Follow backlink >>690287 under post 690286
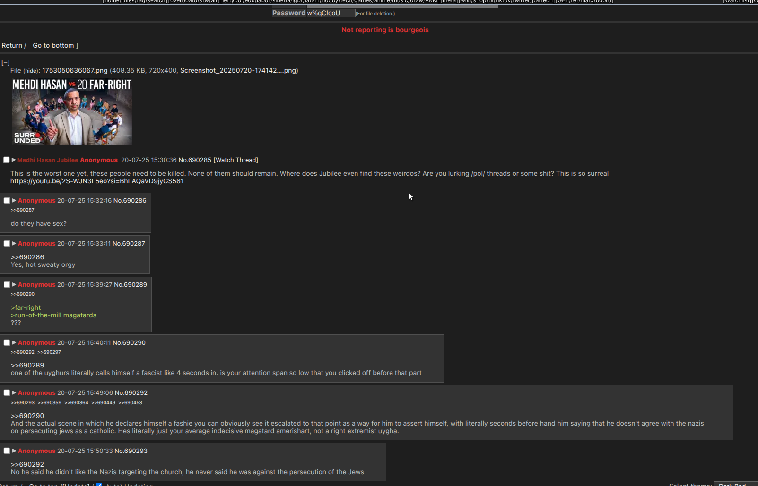Screen dimensions: 758x486 coord(23,210)
